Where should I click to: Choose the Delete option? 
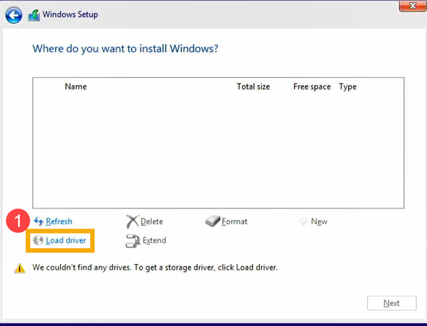(151, 221)
